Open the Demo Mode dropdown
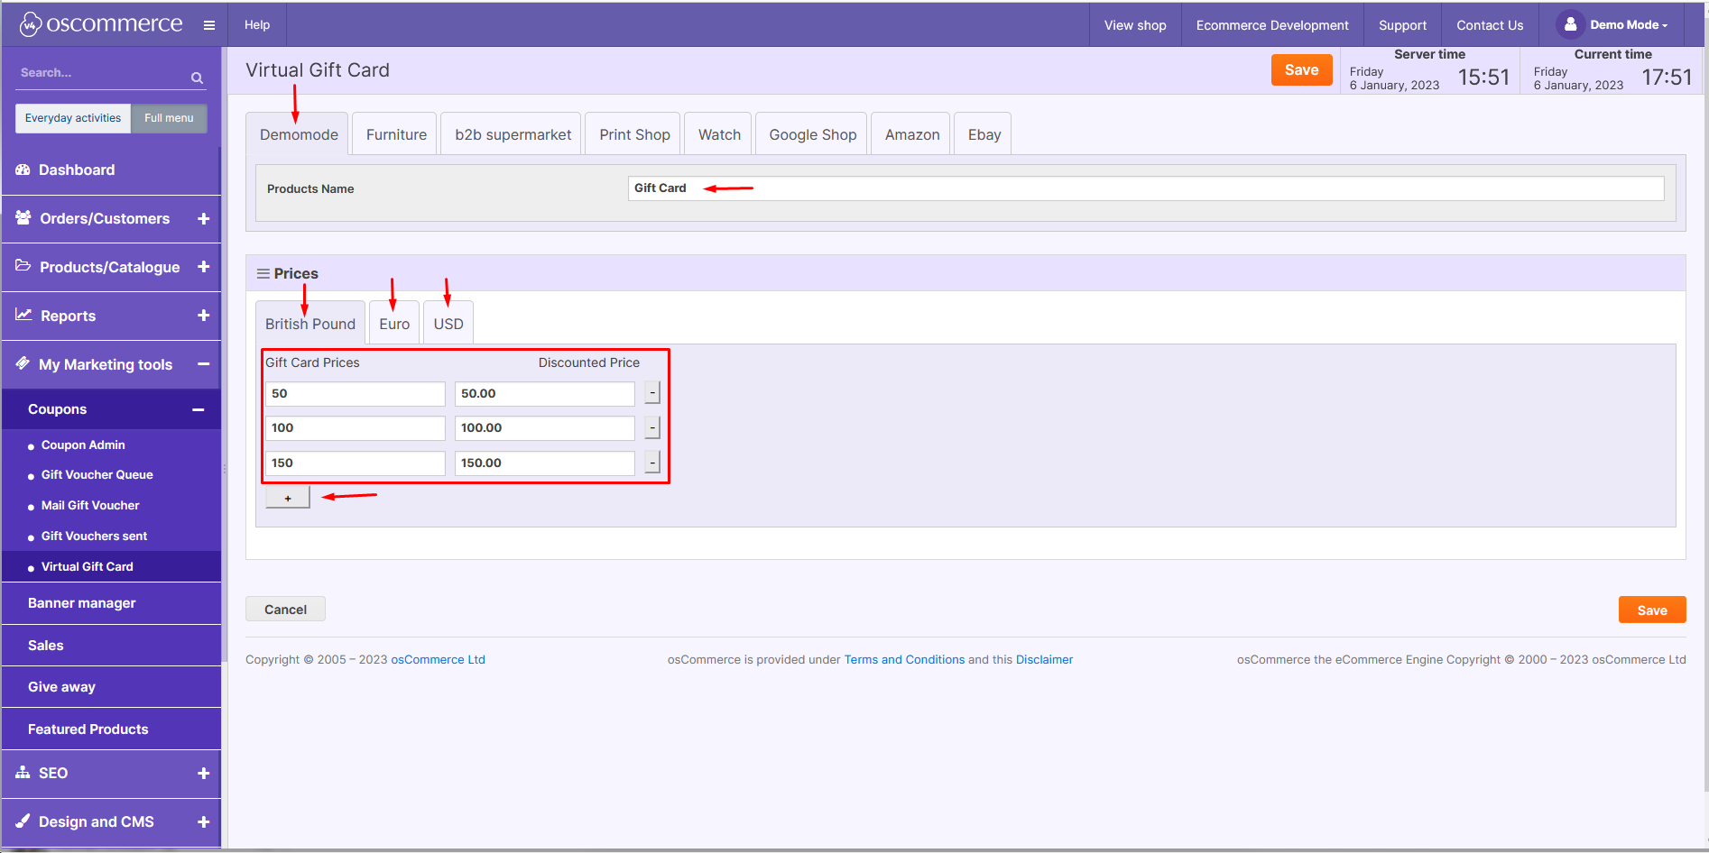1709x853 pixels. tap(1628, 25)
